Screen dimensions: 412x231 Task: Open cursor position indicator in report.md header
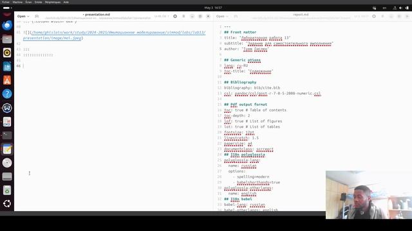point(361,16)
